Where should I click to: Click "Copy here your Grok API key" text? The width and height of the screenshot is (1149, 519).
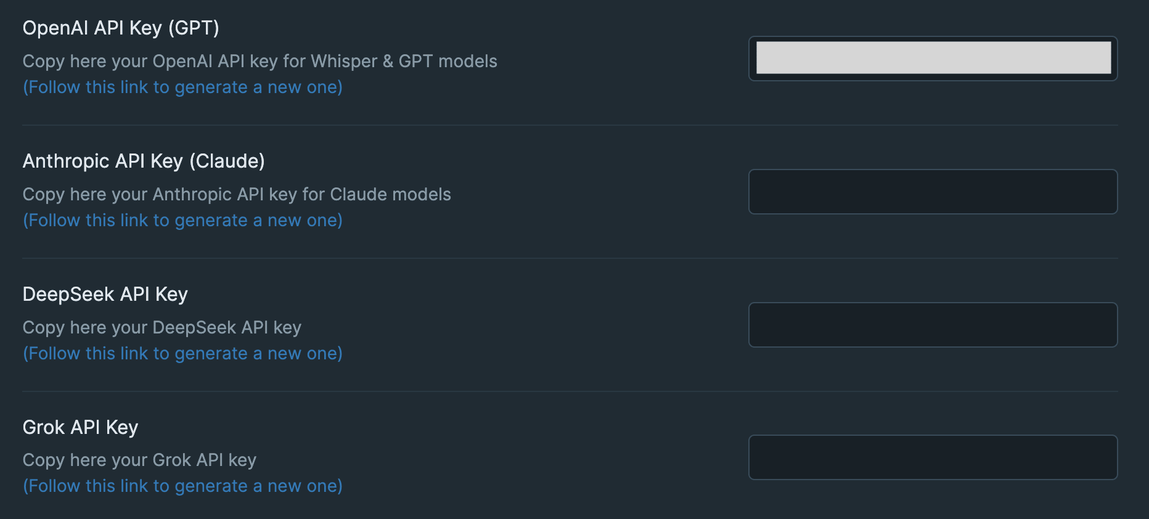click(139, 460)
